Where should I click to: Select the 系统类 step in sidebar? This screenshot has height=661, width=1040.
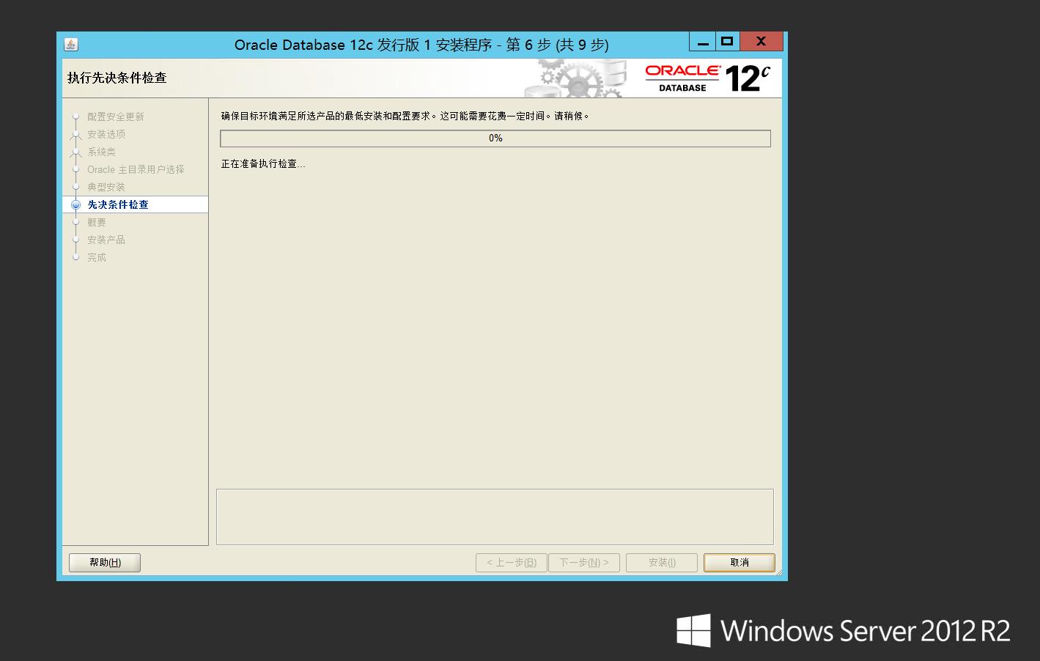[101, 152]
